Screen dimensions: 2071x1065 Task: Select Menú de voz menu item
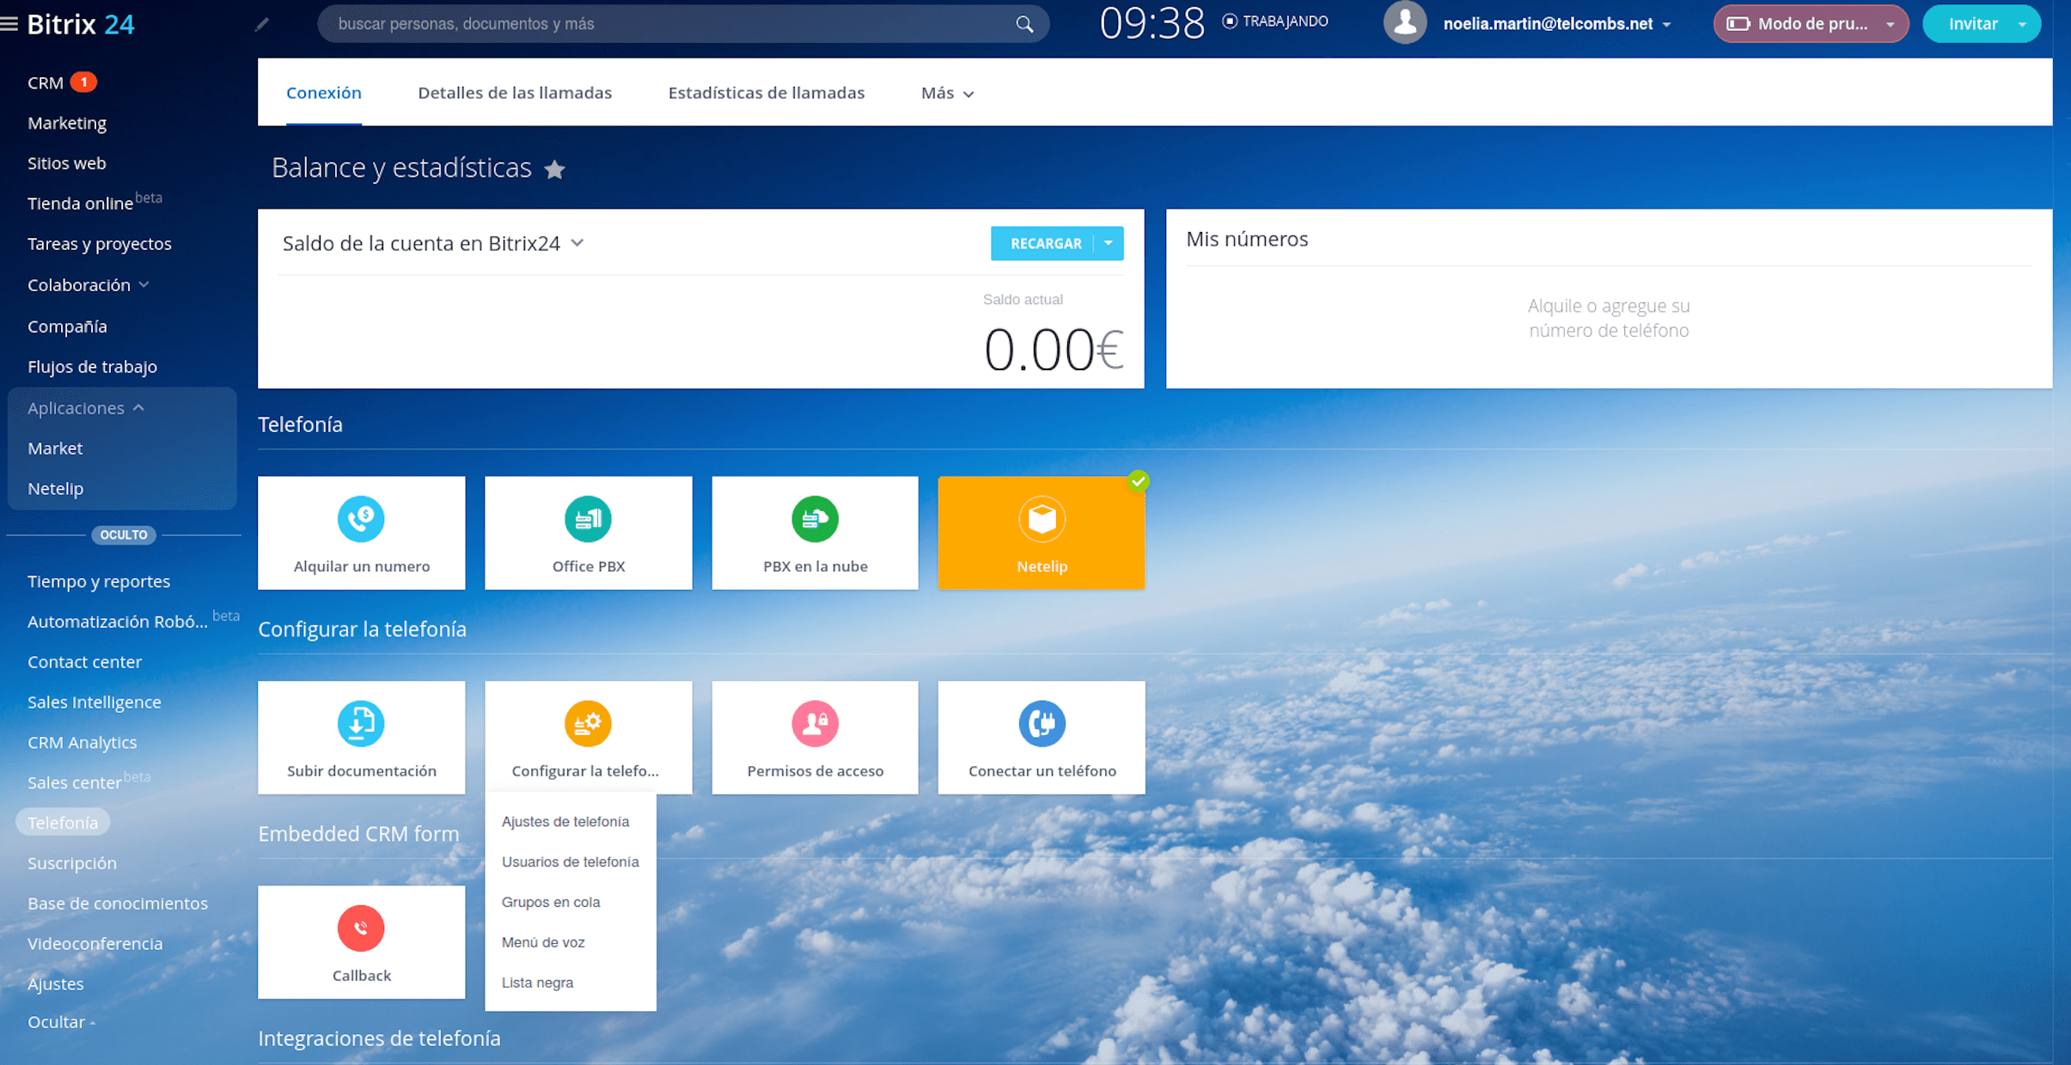tap(543, 942)
